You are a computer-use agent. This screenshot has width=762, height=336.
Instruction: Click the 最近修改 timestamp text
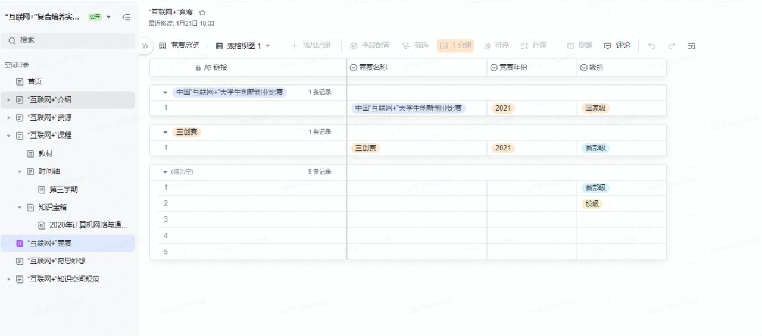[x=182, y=23]
